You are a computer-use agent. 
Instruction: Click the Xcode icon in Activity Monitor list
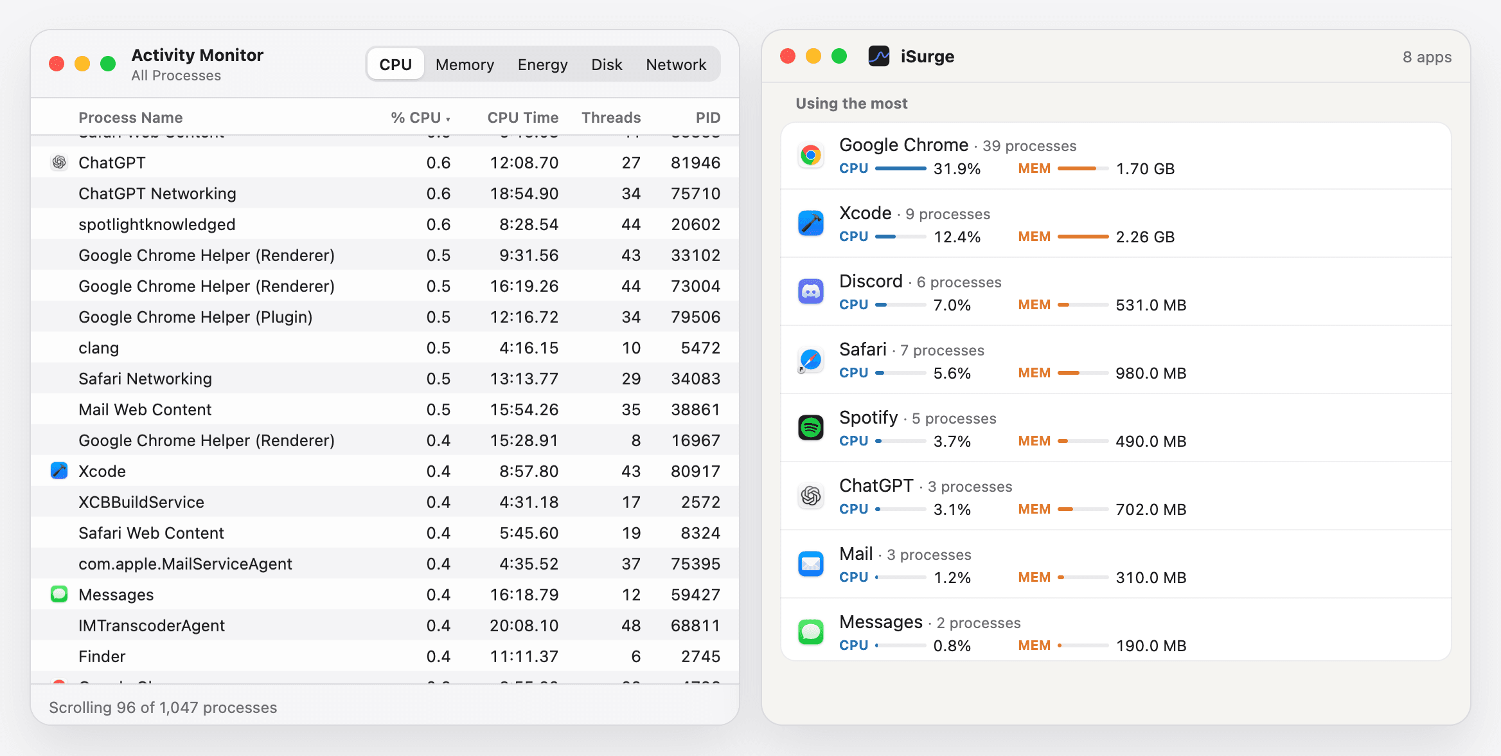pos(59,471)
